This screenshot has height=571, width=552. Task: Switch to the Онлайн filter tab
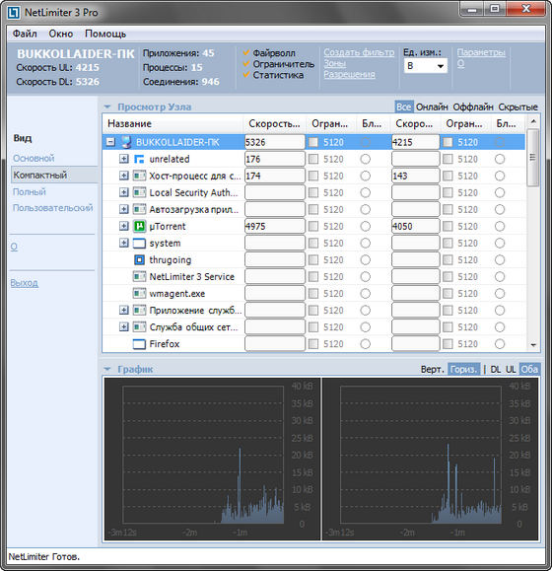tap(432, 107)
